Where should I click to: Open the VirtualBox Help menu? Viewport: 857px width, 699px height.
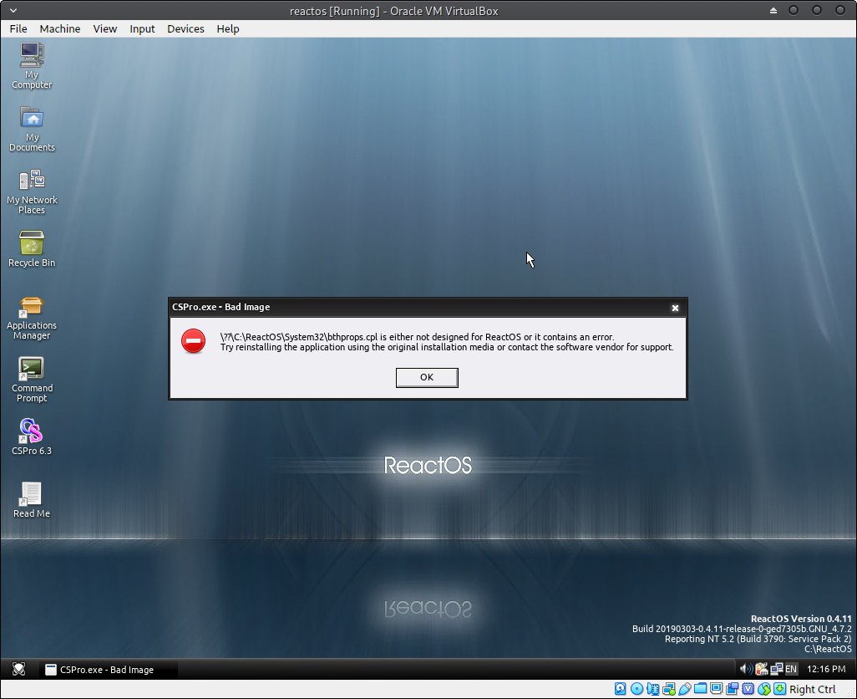click(x=228, y=29)
